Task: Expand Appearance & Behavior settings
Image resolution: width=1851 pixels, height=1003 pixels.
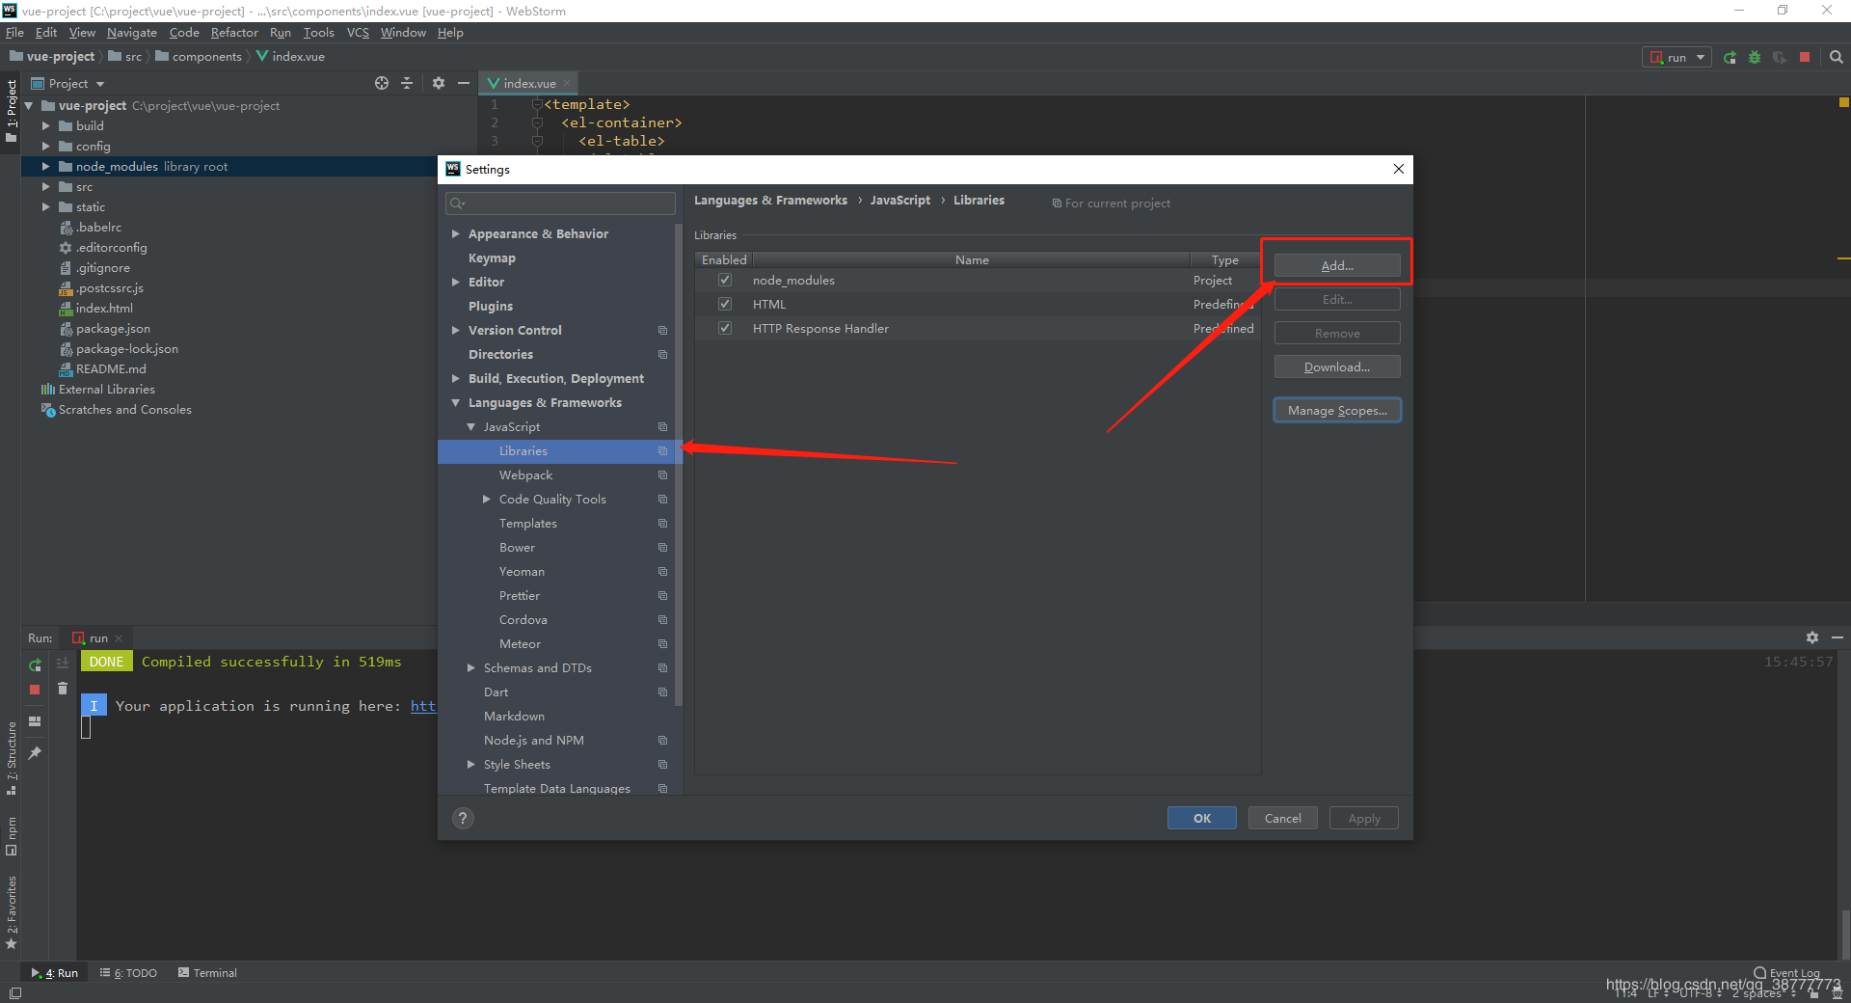Action: click(455, 234)
